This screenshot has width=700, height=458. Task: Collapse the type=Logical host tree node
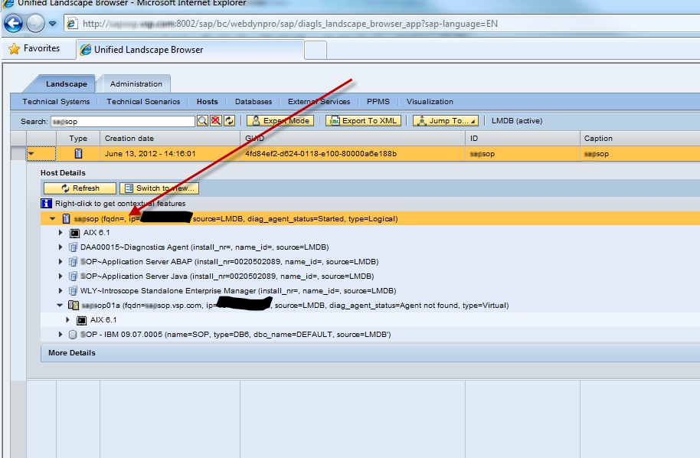(x=53, y=219)
